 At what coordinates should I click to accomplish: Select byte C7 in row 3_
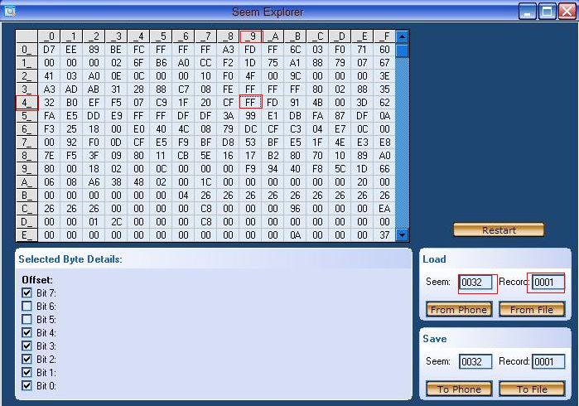(183, 89)
